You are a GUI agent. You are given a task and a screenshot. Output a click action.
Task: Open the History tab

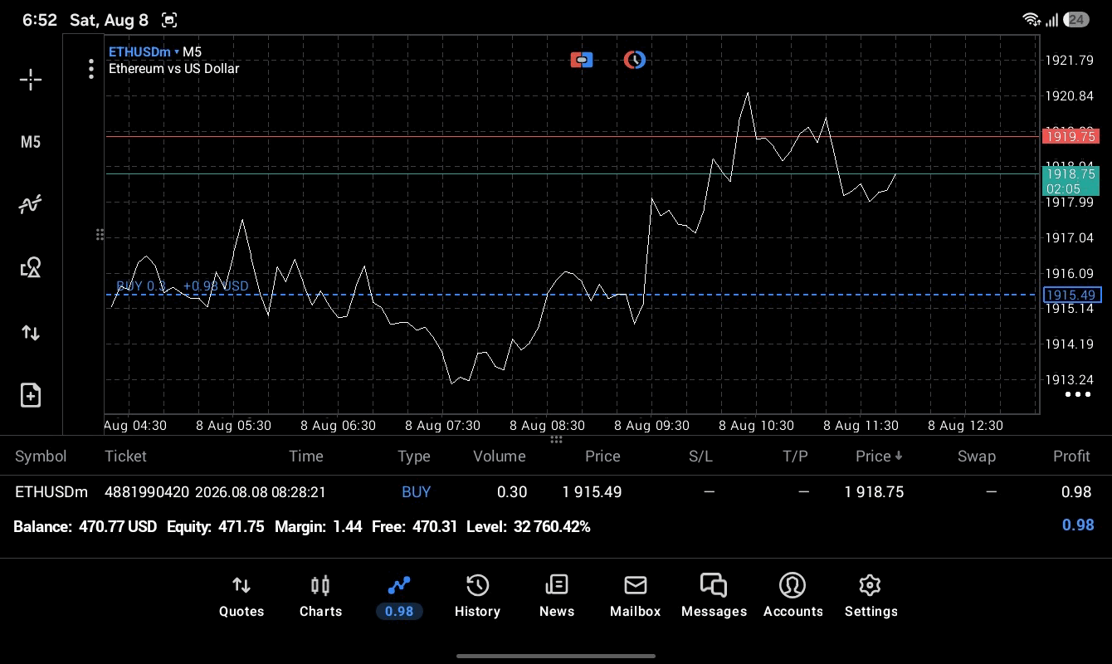(477, 597)
